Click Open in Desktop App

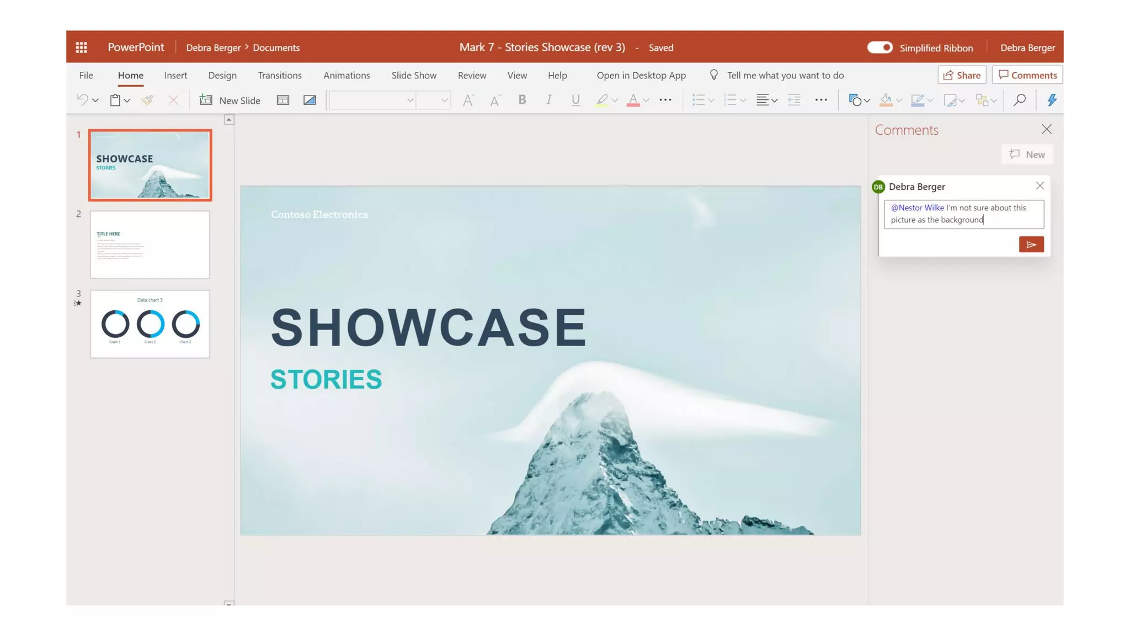(x=641, y=75)
